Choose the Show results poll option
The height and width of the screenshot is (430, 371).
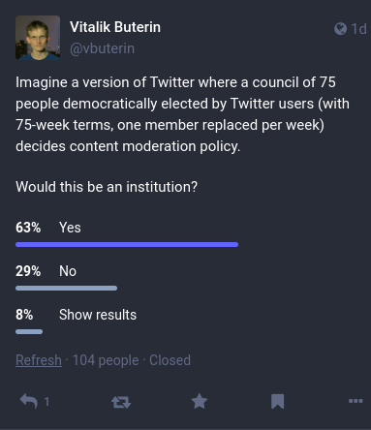pyautogui.click(x=98, y=315)
